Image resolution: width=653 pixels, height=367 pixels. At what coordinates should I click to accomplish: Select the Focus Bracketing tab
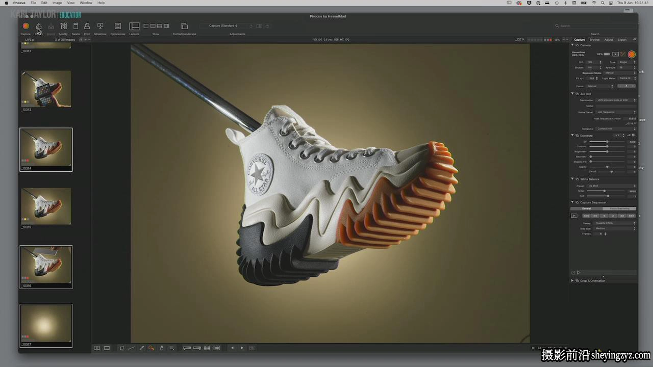619,208
